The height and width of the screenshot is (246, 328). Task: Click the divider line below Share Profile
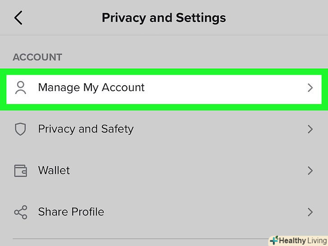click(x=135, y=238)
